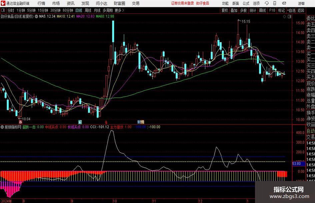
Task: Open the 股朋指标网 indicator dropdown arrow
Action: pyautogui.click(x=2, y=127)
